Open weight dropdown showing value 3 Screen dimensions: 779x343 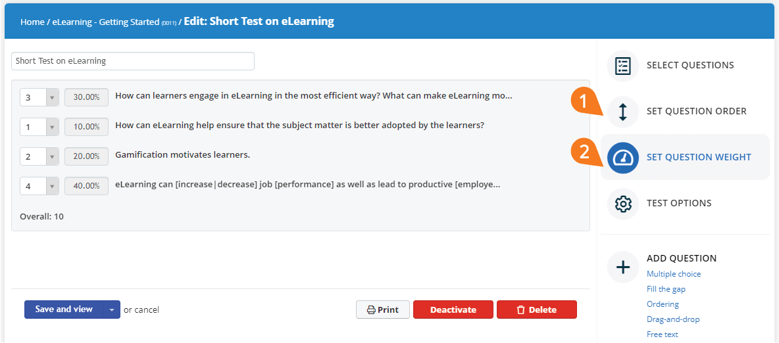pos(39,98)
